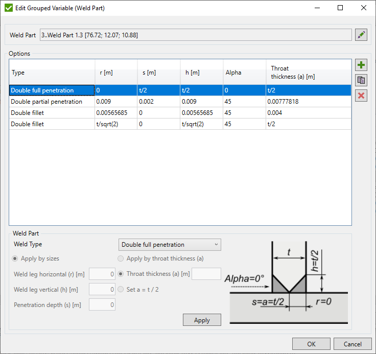This screenshot has width=376, height=354.
Task: Click the Throat thickness (a) input field
Action: [206, 274]
